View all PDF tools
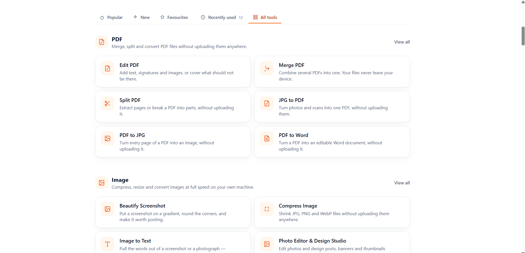This screenshot has width=525, height=253. pos(402,42)
